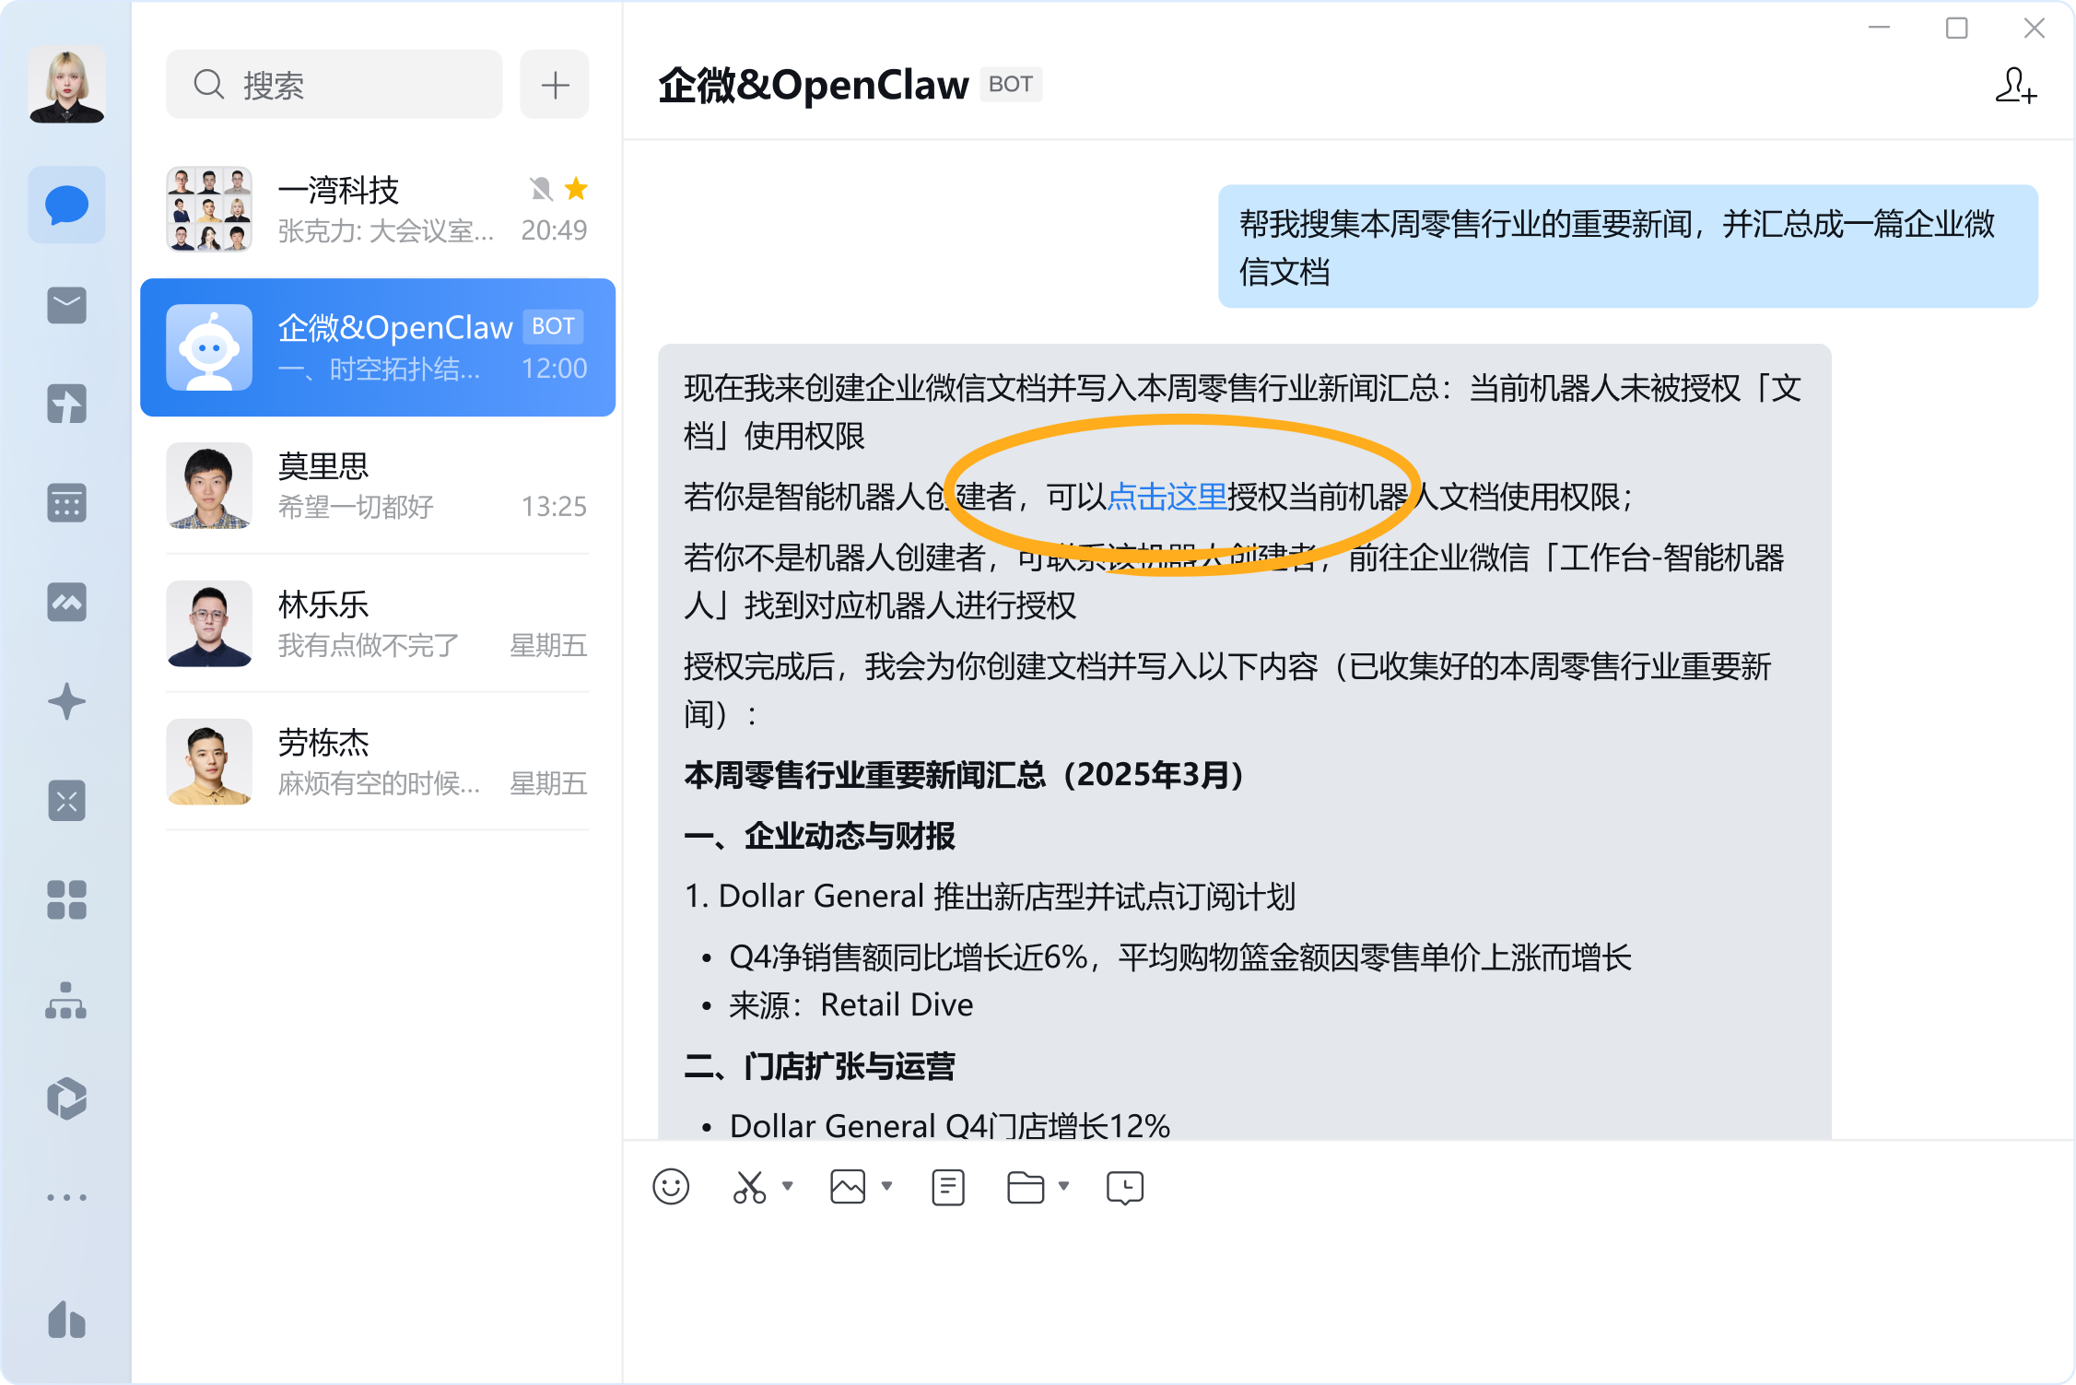Create a document via the document icon
The width and height of the screenshot is (2076, 1385).
pos(947,1187)
